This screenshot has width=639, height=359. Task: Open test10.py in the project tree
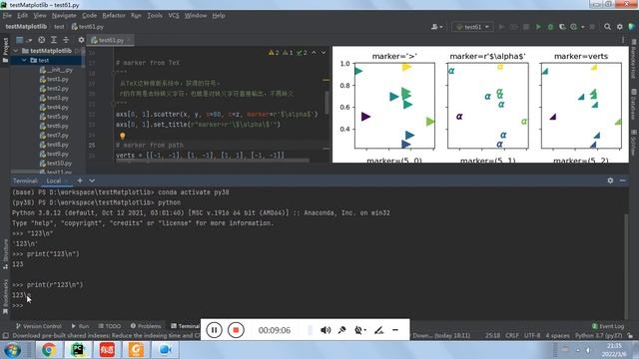[x=56, y=164]
